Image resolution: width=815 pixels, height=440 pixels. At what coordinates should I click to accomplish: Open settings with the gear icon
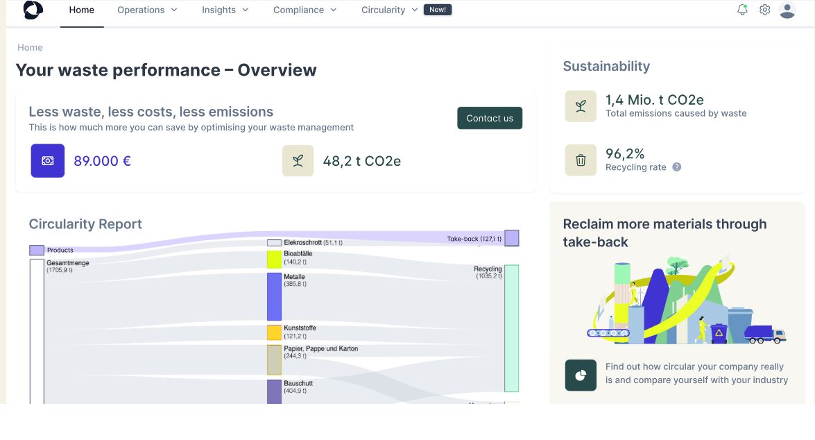click(x=764, y=10)
